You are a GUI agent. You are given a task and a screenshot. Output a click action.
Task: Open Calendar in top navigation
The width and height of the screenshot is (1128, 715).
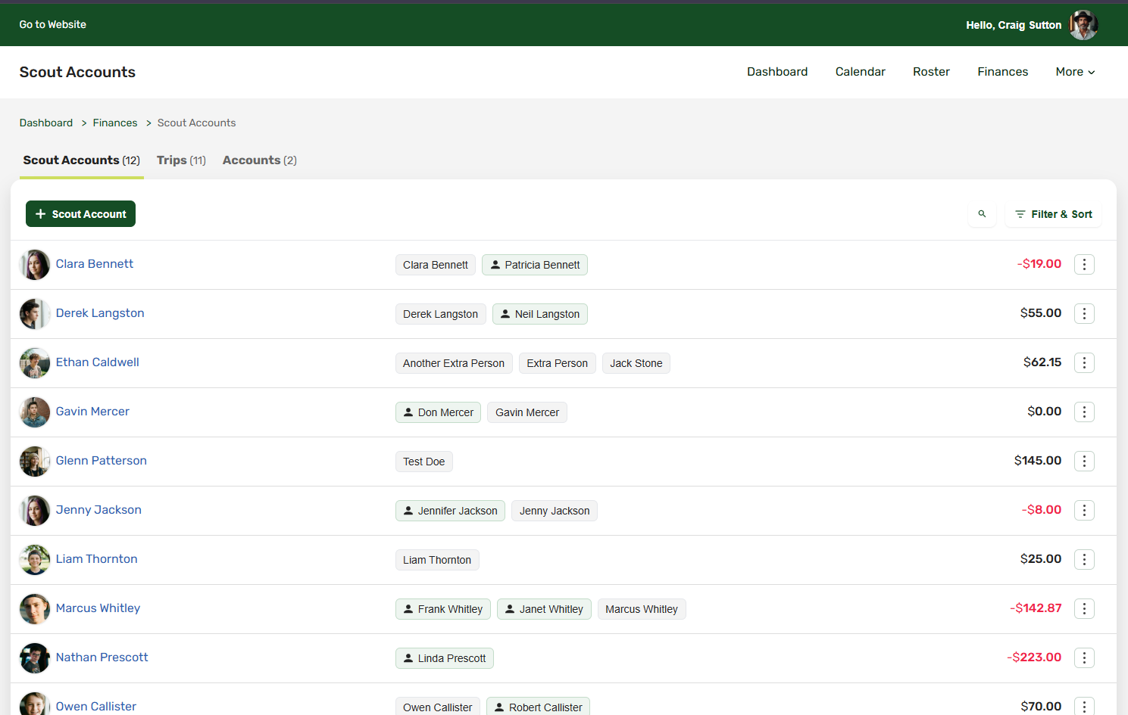tap(860, 72)
